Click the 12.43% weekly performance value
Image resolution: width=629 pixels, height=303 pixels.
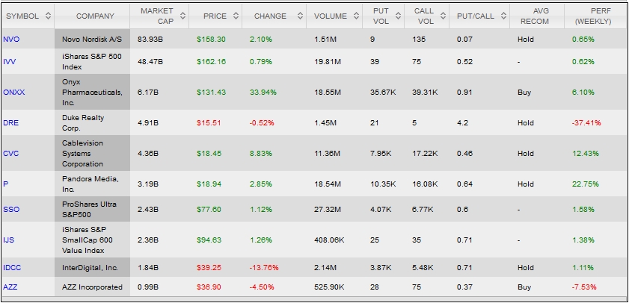tap(586, 153)
